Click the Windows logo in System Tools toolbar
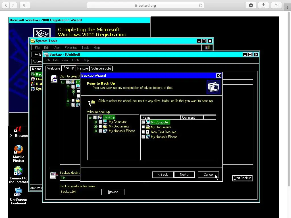Image resolution: width=291 pixels, height=218 pixels. pos(207,48)
